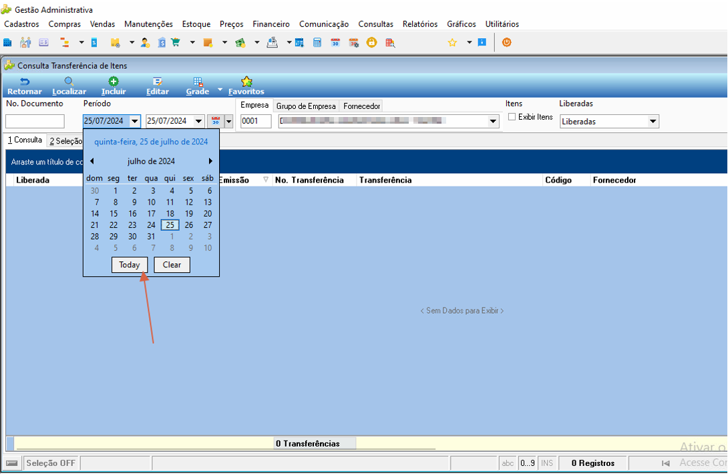Click the Clear button in calendar

172,265
